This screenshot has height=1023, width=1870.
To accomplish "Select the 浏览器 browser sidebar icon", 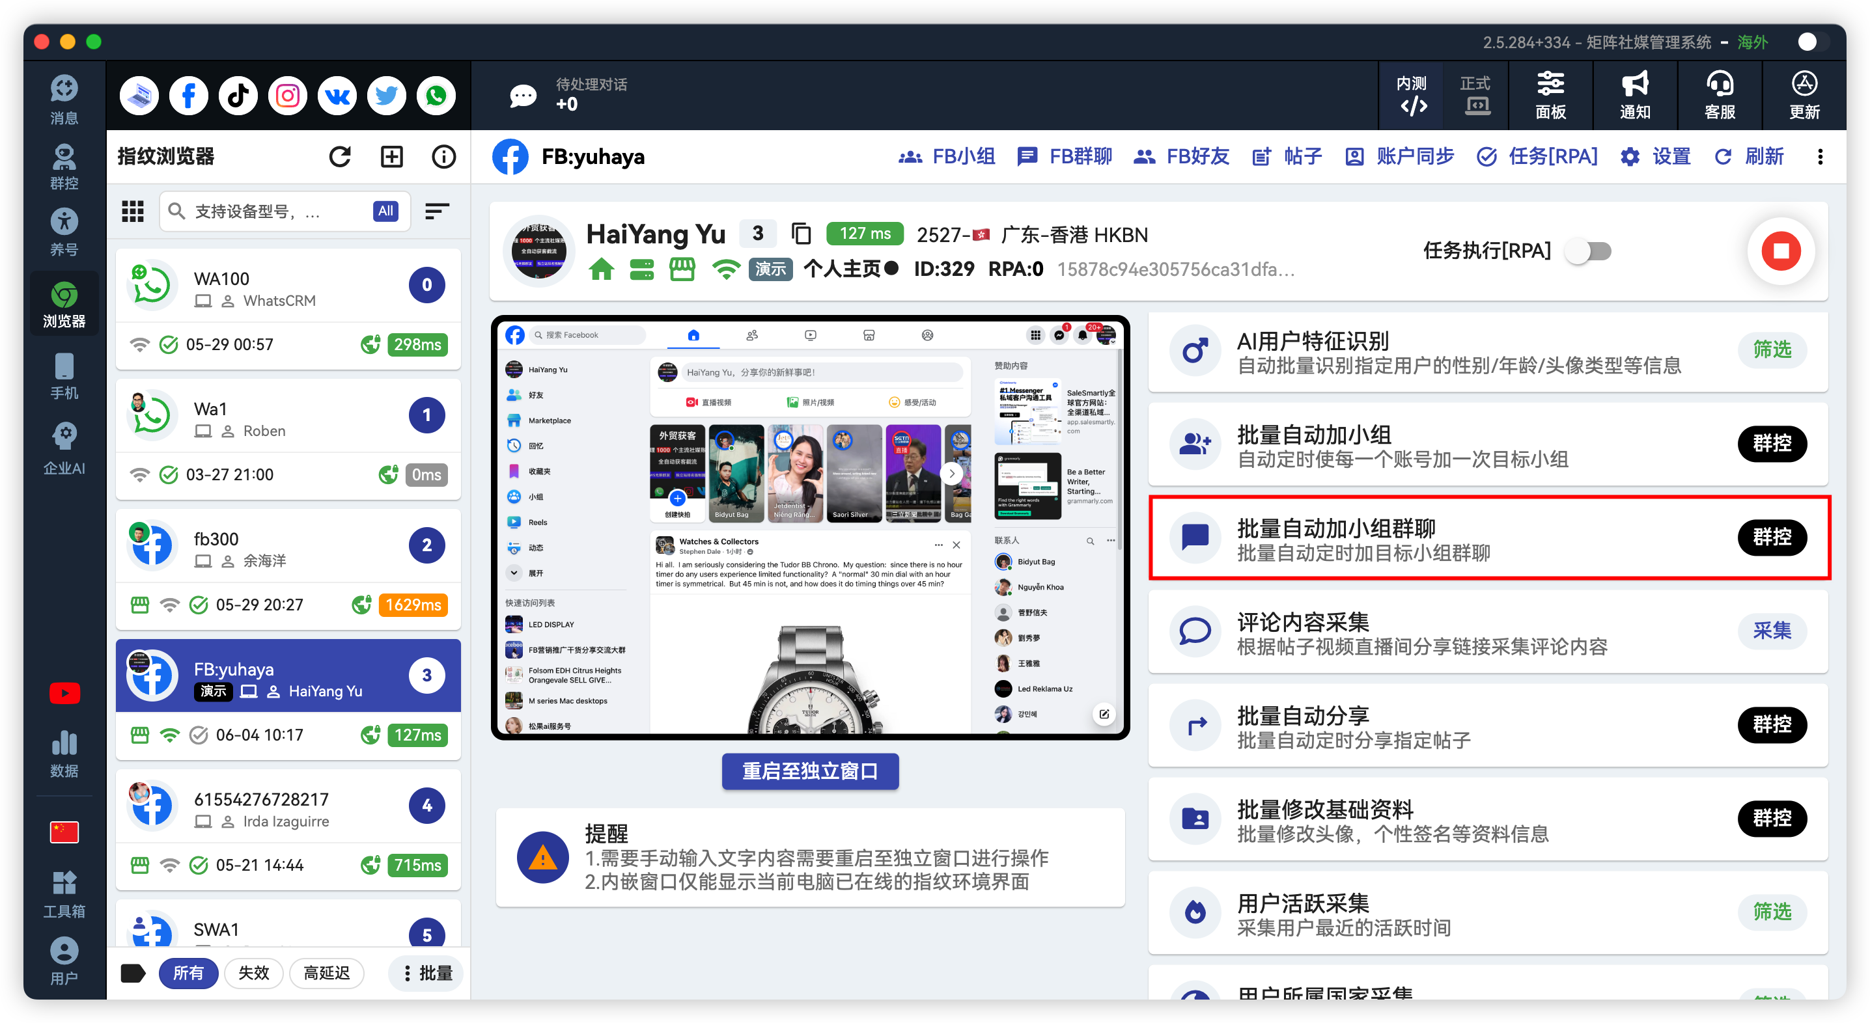I will (x=64, y=304).
